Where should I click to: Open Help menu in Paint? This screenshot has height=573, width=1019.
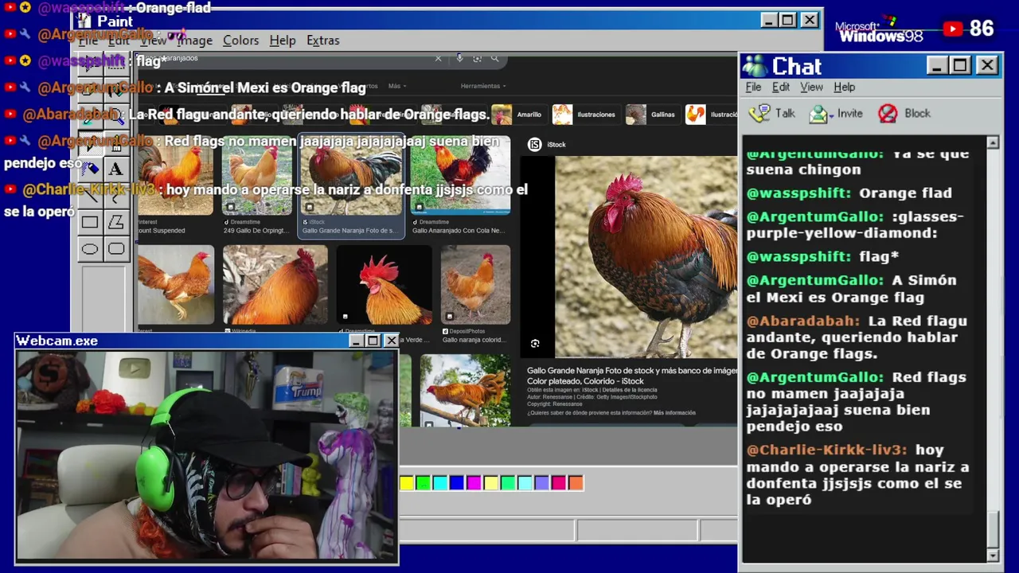283,41
